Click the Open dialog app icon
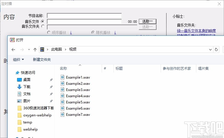224x138 pixels. [x=12, y=40]
